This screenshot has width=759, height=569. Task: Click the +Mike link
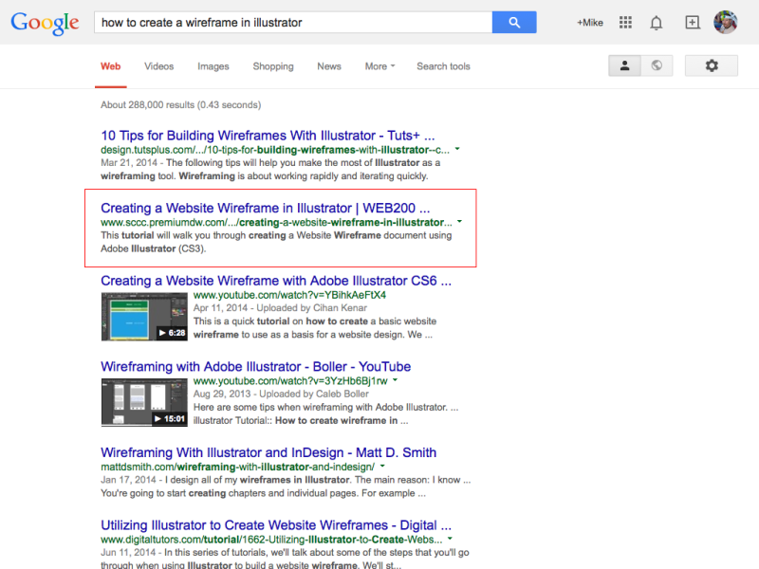coord(589,23)
